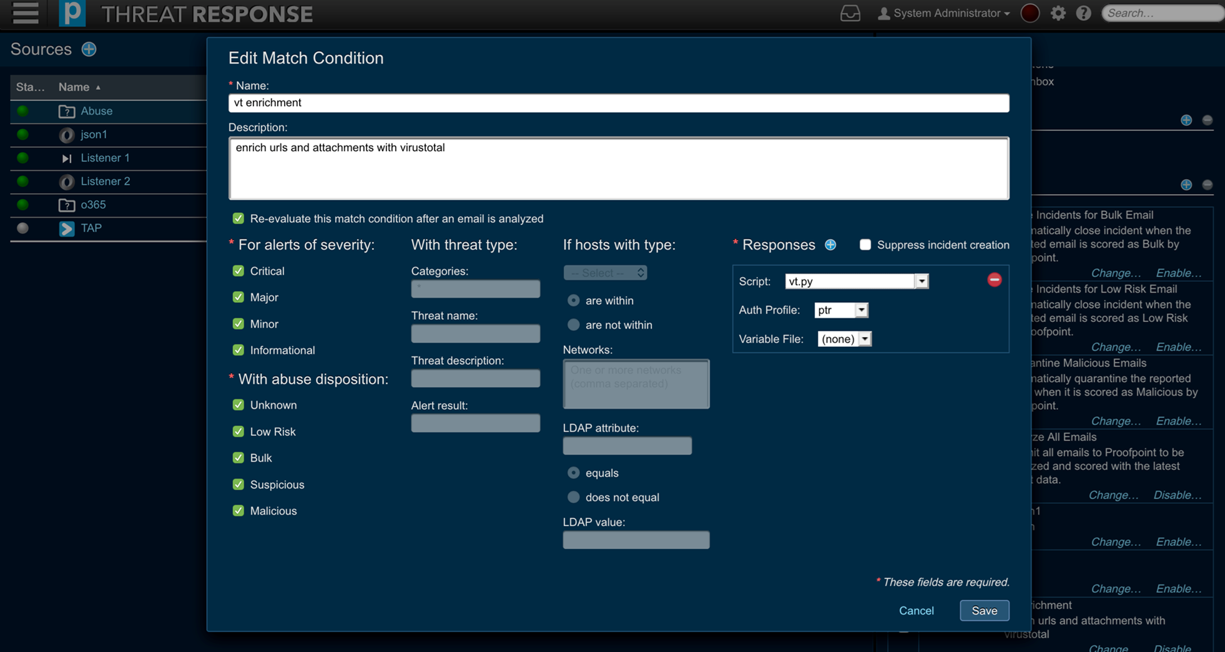Click the Description text area
This screenshot has height=652, width=1225.
point(619,168)
